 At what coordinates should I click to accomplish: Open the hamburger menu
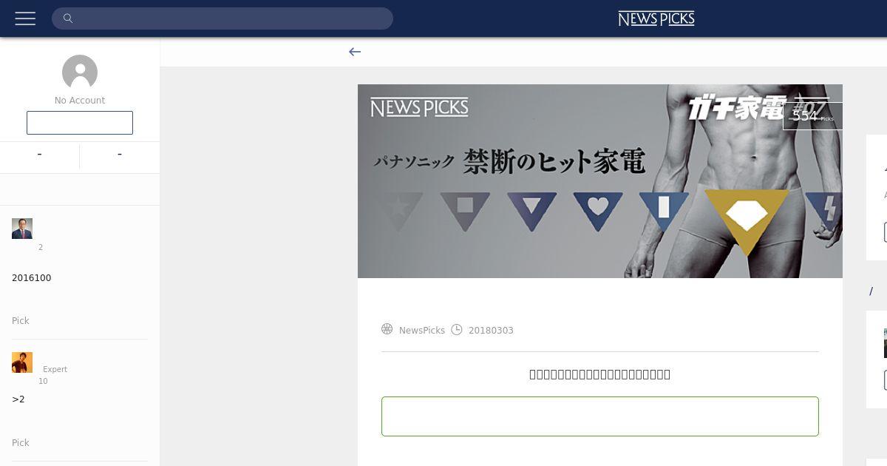(x=25, y=18)
